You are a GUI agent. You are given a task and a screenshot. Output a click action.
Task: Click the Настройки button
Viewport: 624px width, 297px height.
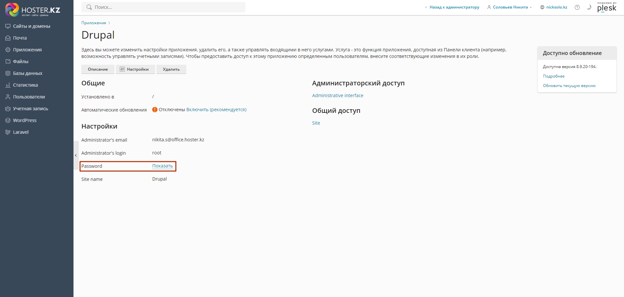click(x=135, y=69)
